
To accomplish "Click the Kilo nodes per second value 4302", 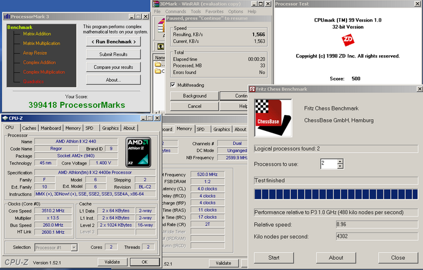I will pos(377,237).
